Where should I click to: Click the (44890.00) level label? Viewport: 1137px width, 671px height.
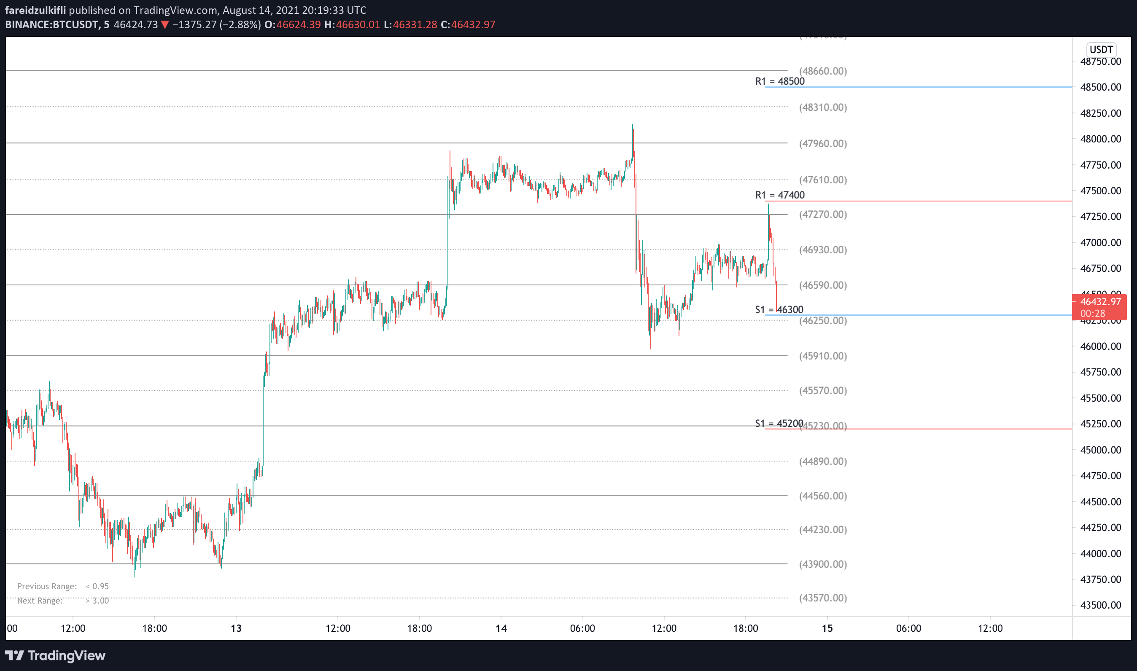click(822, 461)
